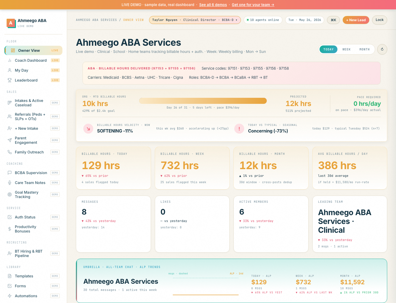Viewport: 396px width, 303px height.
Task: Click the SOFTENING -11% velocity text
Action: [x=115, y=131]
